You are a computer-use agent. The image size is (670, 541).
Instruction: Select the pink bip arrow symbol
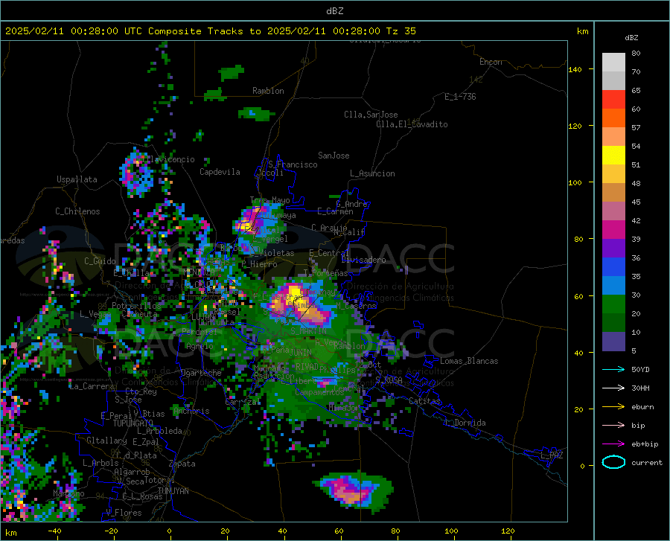click(613, 426)
